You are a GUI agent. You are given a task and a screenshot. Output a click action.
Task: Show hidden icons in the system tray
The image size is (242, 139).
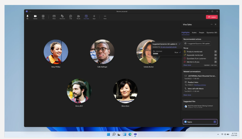click(x=218, y=134)
